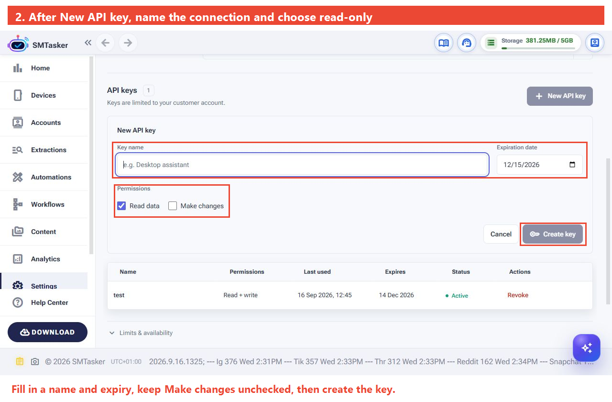
Task: Click the © 2026 SMTasker footer text
Action: 75,362
